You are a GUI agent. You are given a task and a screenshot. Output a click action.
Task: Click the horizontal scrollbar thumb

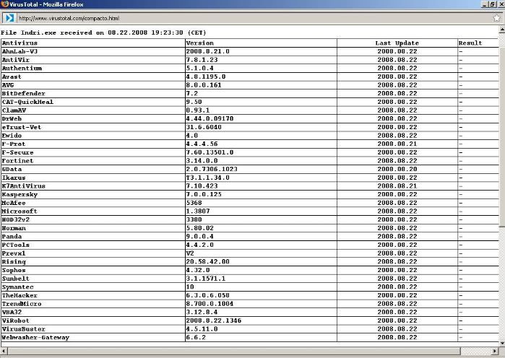click(x=234, y=351)
